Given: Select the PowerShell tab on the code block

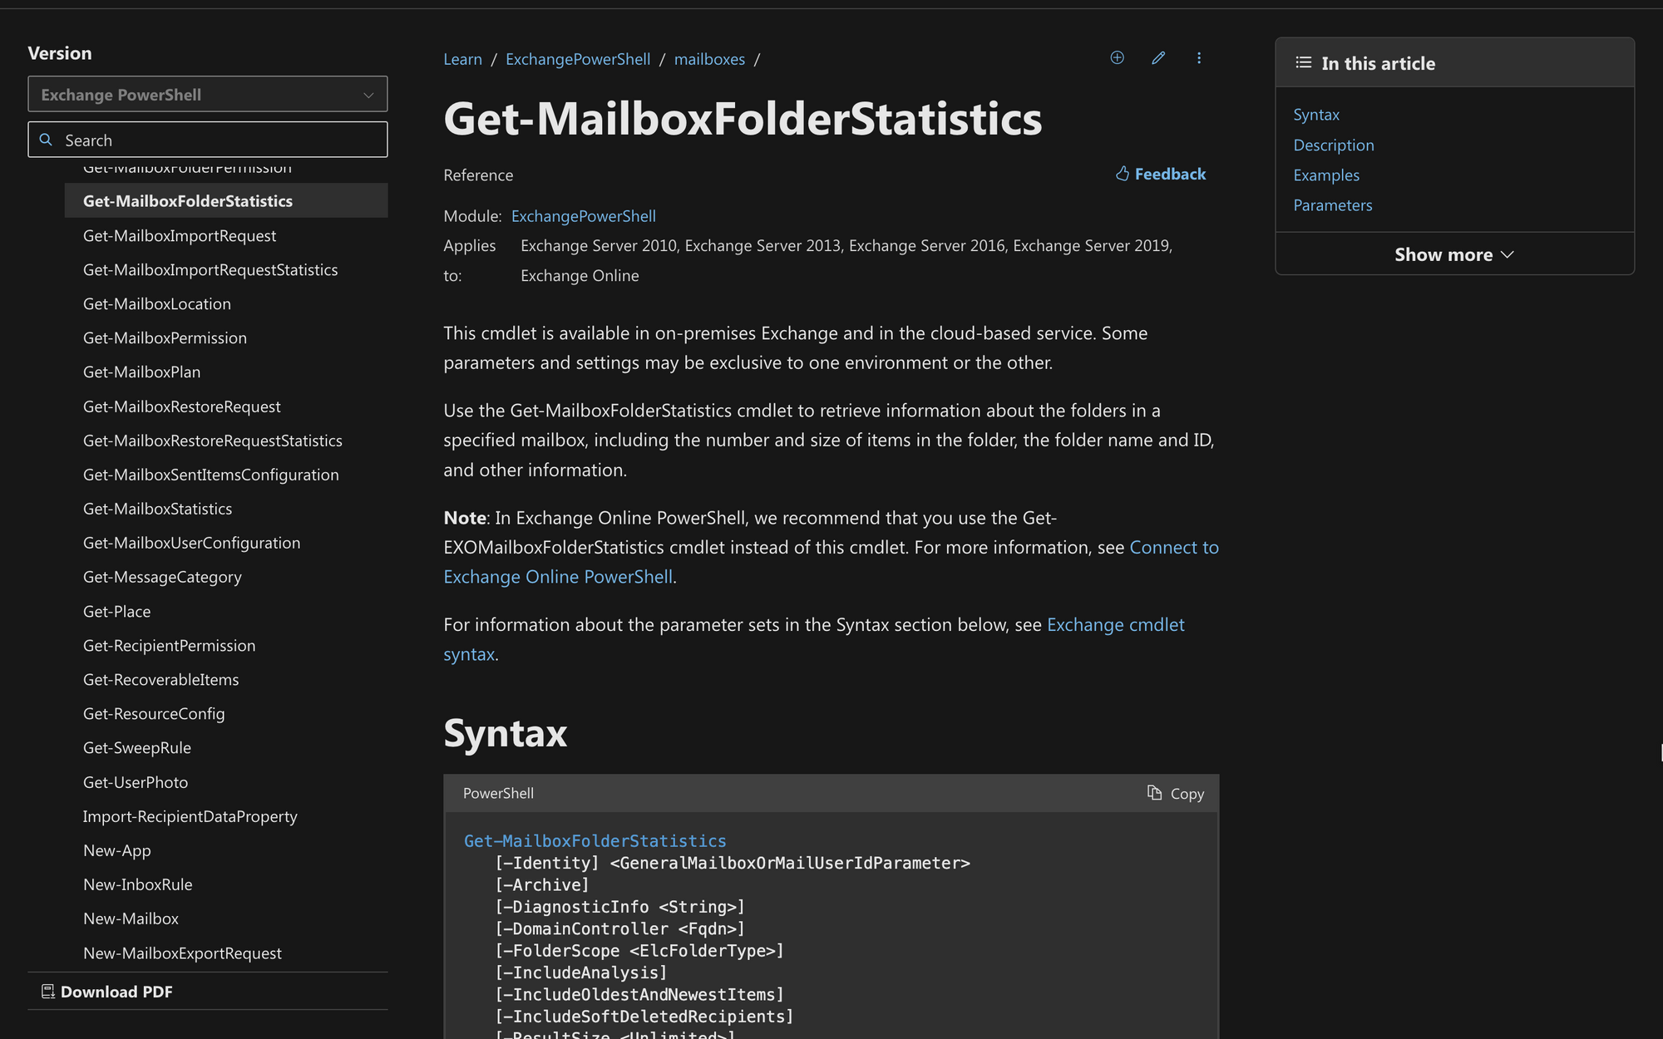Looking at the screenshot, I should coord(498,793).
